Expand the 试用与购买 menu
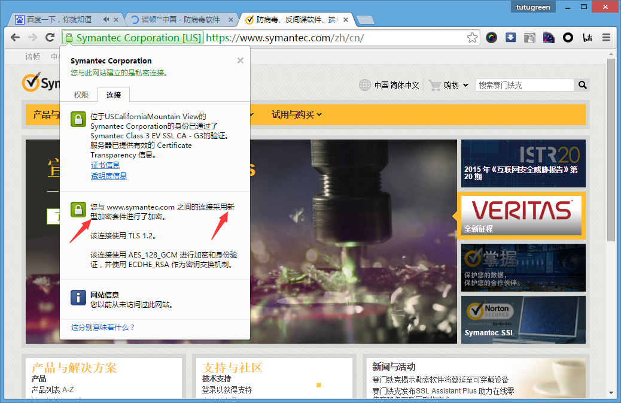Viewport: 621px width, 403px height. (x=297, y=114)
